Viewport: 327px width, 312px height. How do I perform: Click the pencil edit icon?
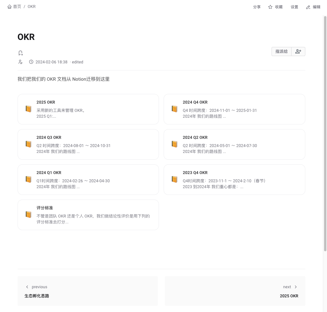pyautogui.click(x=308, y=7)
